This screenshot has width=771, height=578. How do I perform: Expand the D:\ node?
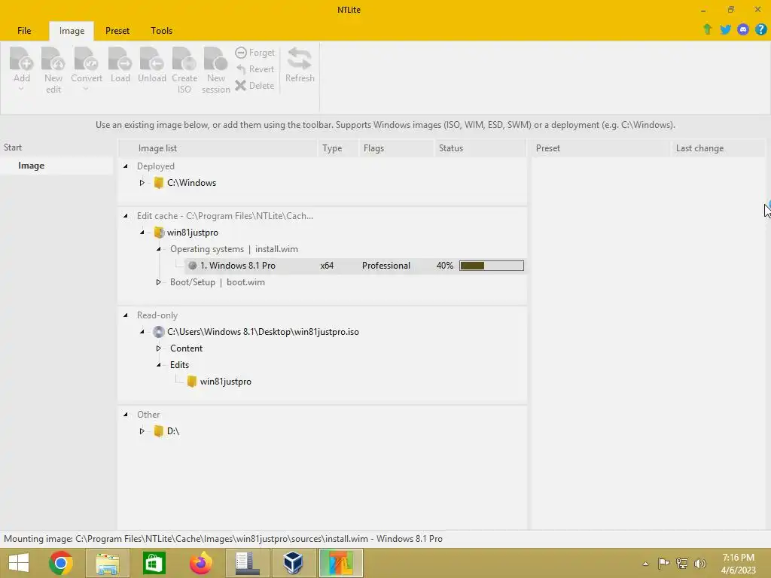coord(142,431)
